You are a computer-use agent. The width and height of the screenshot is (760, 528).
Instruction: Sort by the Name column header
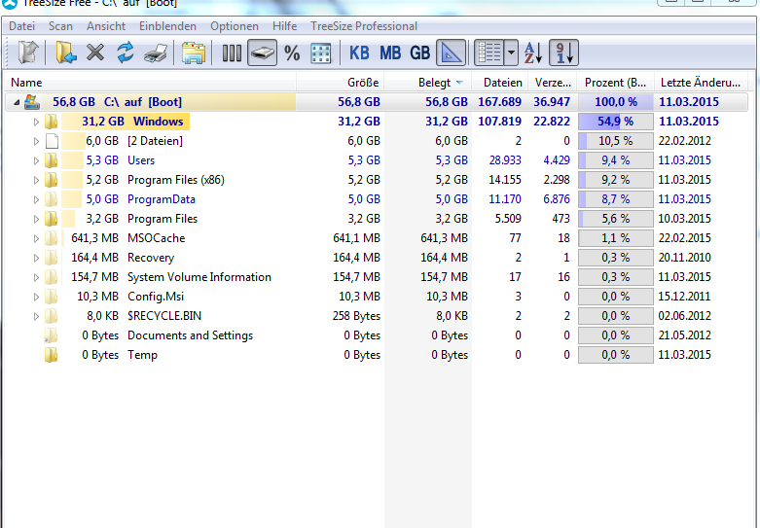coord(150,83)
